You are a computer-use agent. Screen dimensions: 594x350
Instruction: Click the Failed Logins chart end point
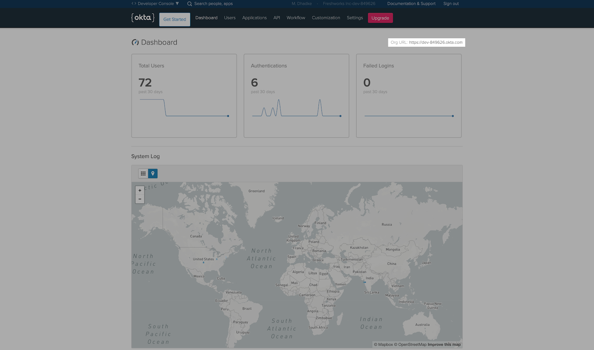click(453, 116)
